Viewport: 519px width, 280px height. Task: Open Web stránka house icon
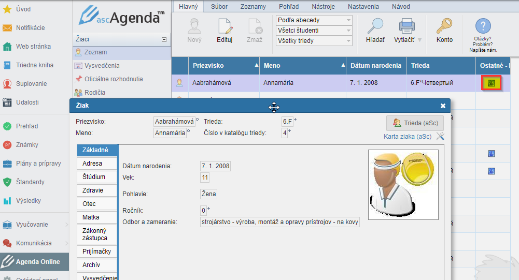coord(7,47)
